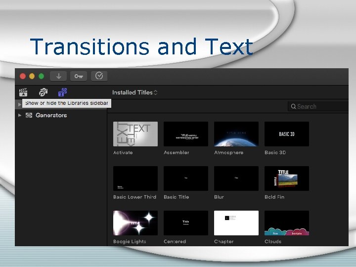The width and height of the screenshot is (356, 267).
Task: Expand the row hidden behind the tooltip
Action: click(19, 104)
